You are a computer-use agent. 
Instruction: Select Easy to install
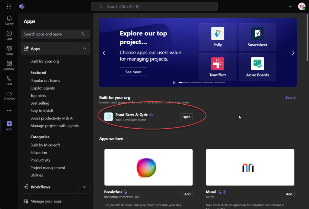[42, 111]
